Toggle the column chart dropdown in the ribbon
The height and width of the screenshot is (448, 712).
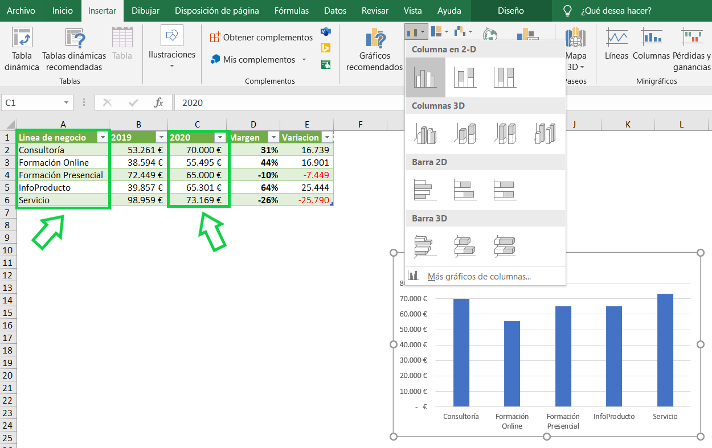pyautogui.click(x=416, y=32)
